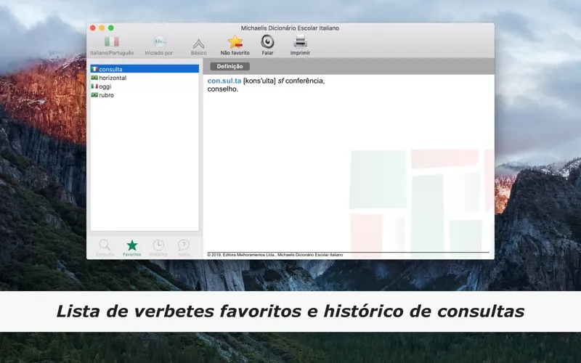
Task: Select 'rubro' in the favorites list
Action: pyautogui.click(x=106, y=95)
